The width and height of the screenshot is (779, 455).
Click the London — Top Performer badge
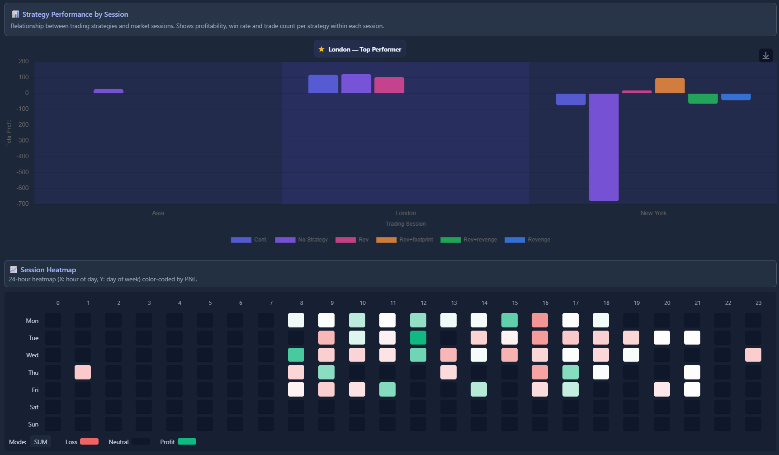click(360, 49)
